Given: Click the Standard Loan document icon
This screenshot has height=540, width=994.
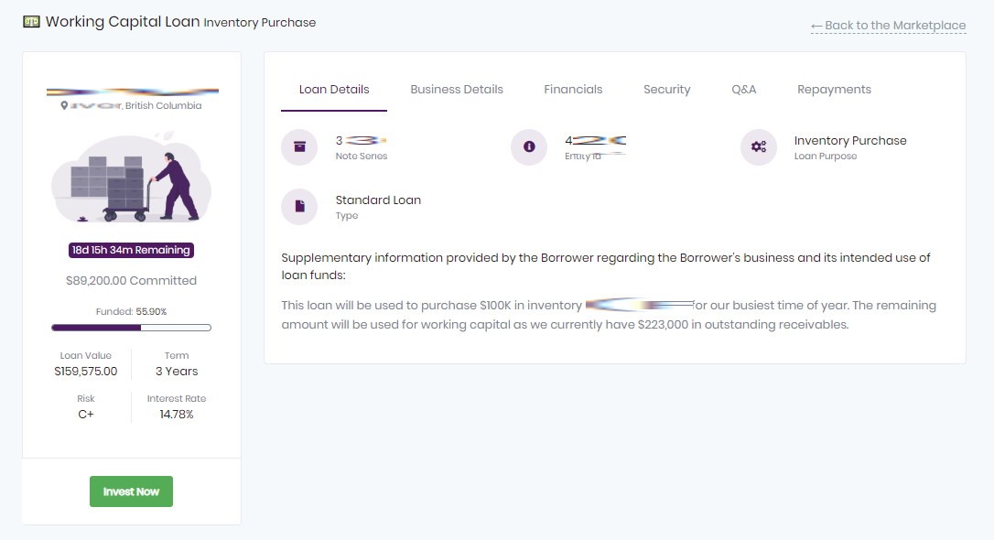Looking at the screenshot, I should [x=299, y=207].
